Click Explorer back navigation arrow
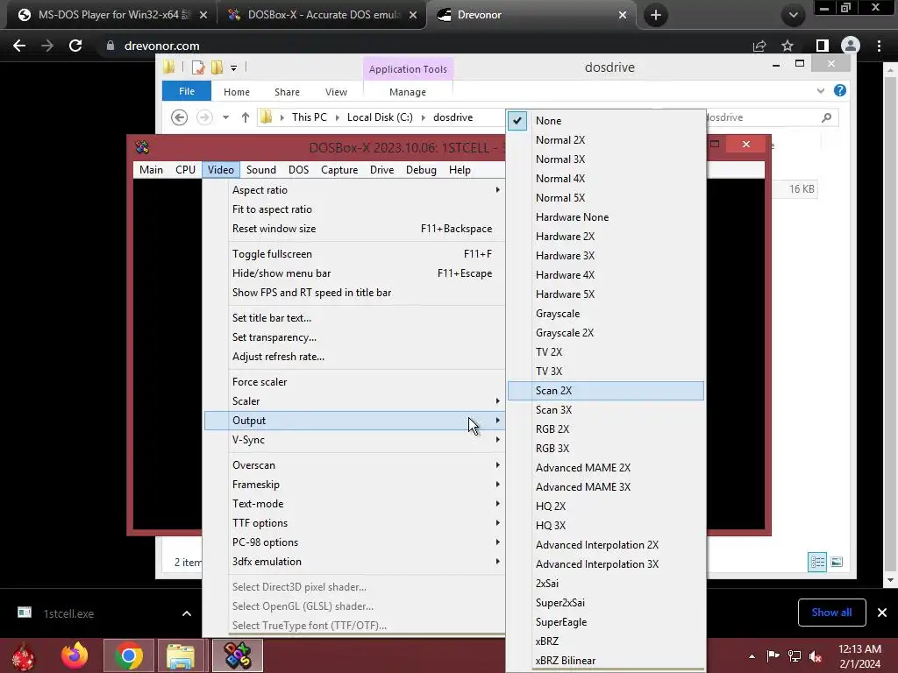898x673 pixels. pos(179,117)
